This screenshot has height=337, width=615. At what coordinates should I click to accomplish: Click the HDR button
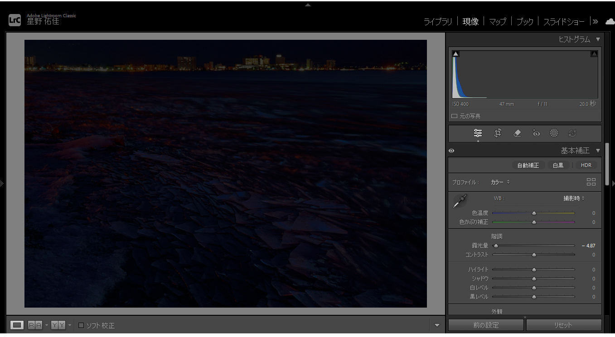[x=586, y=165]
